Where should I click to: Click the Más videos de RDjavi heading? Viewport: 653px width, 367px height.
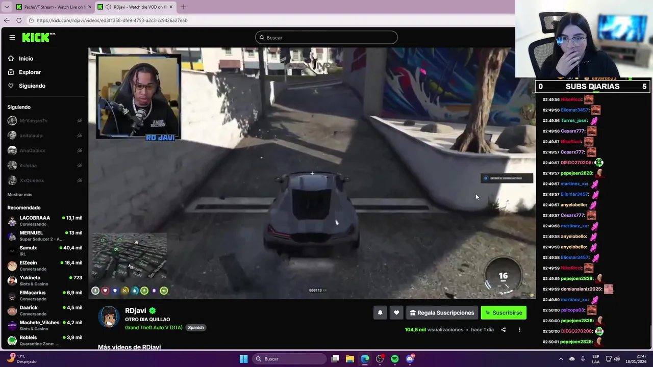[129, 347]
